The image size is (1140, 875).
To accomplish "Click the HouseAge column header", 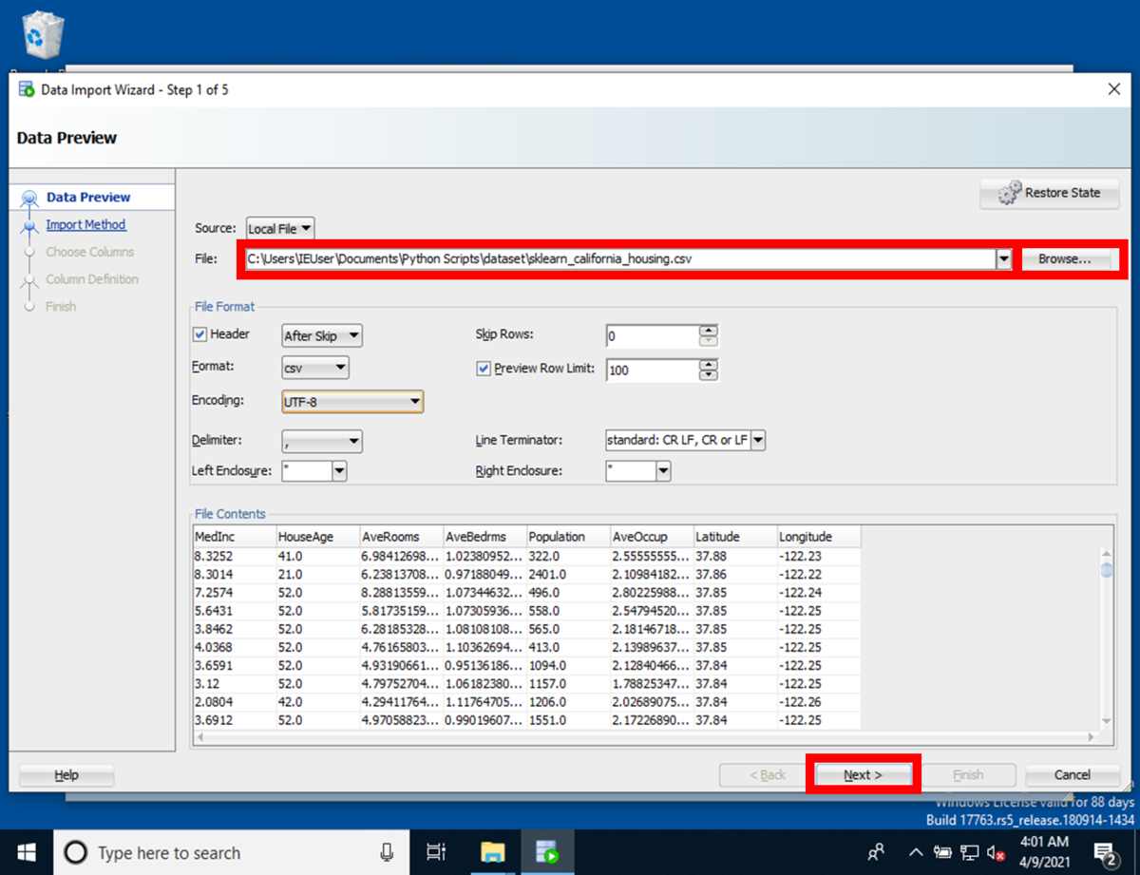I will tap(317, 537).
